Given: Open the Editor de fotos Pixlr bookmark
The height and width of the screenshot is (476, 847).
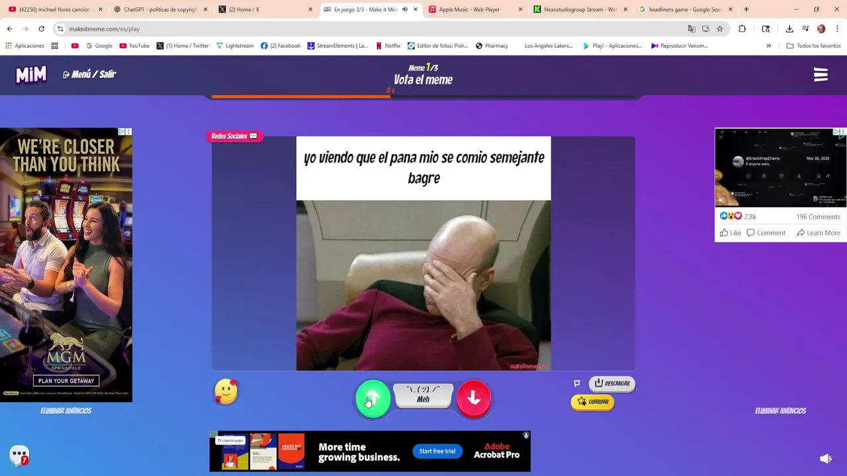Looking at the screenshot, I should click(437, 46).
